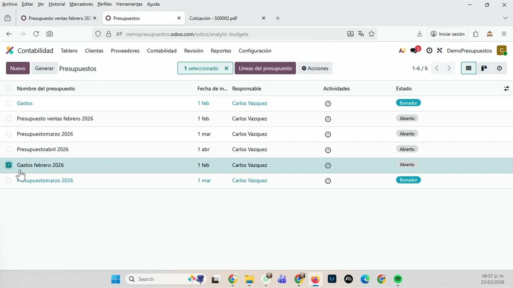Take a screenshot with camera icon

(49, 34)
